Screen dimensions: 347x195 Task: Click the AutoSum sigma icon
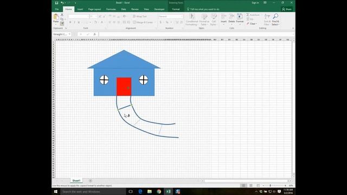[248, 15]
